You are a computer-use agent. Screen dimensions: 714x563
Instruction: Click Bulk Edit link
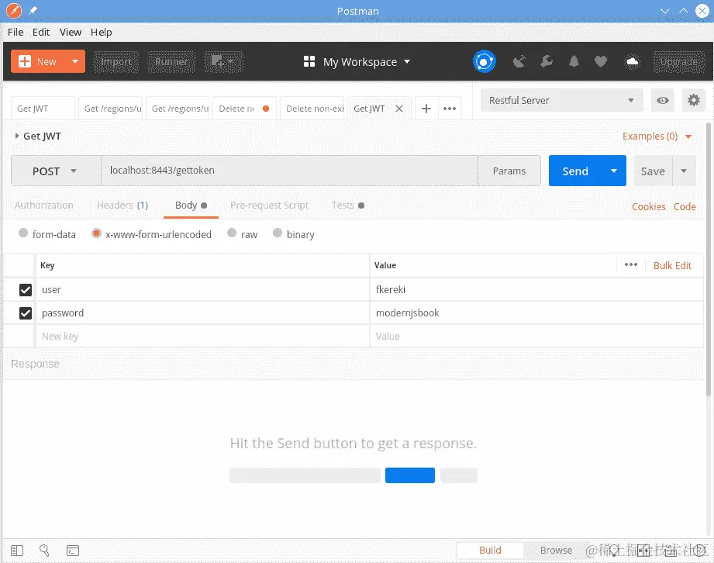pyautogui.click(x=672, y=265)
